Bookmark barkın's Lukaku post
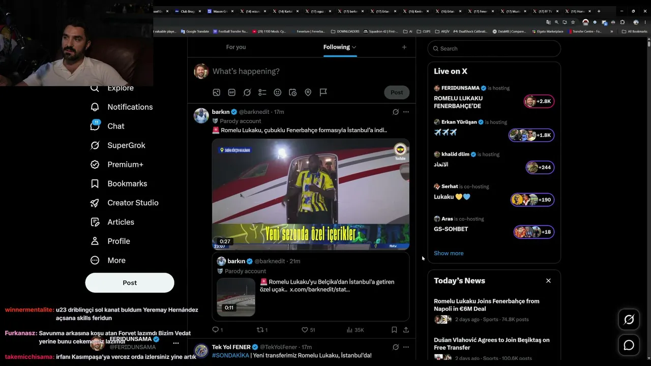This screenshot has width=651, height=366. click(394, 330)
